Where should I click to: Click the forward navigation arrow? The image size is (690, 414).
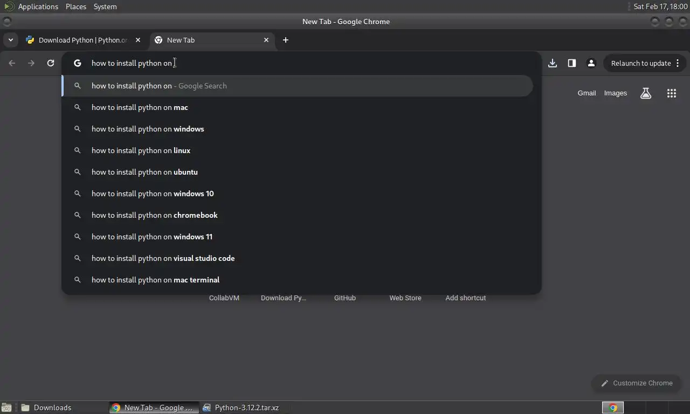click(x=31, y=63)
